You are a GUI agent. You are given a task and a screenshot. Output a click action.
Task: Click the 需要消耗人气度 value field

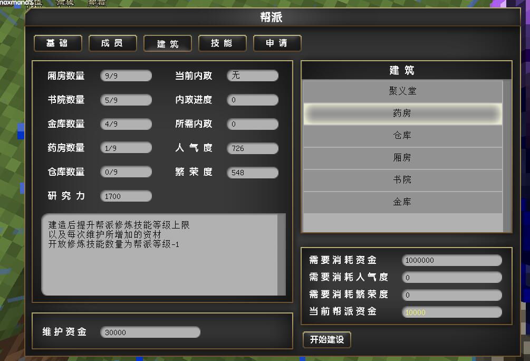click(452, 278)
